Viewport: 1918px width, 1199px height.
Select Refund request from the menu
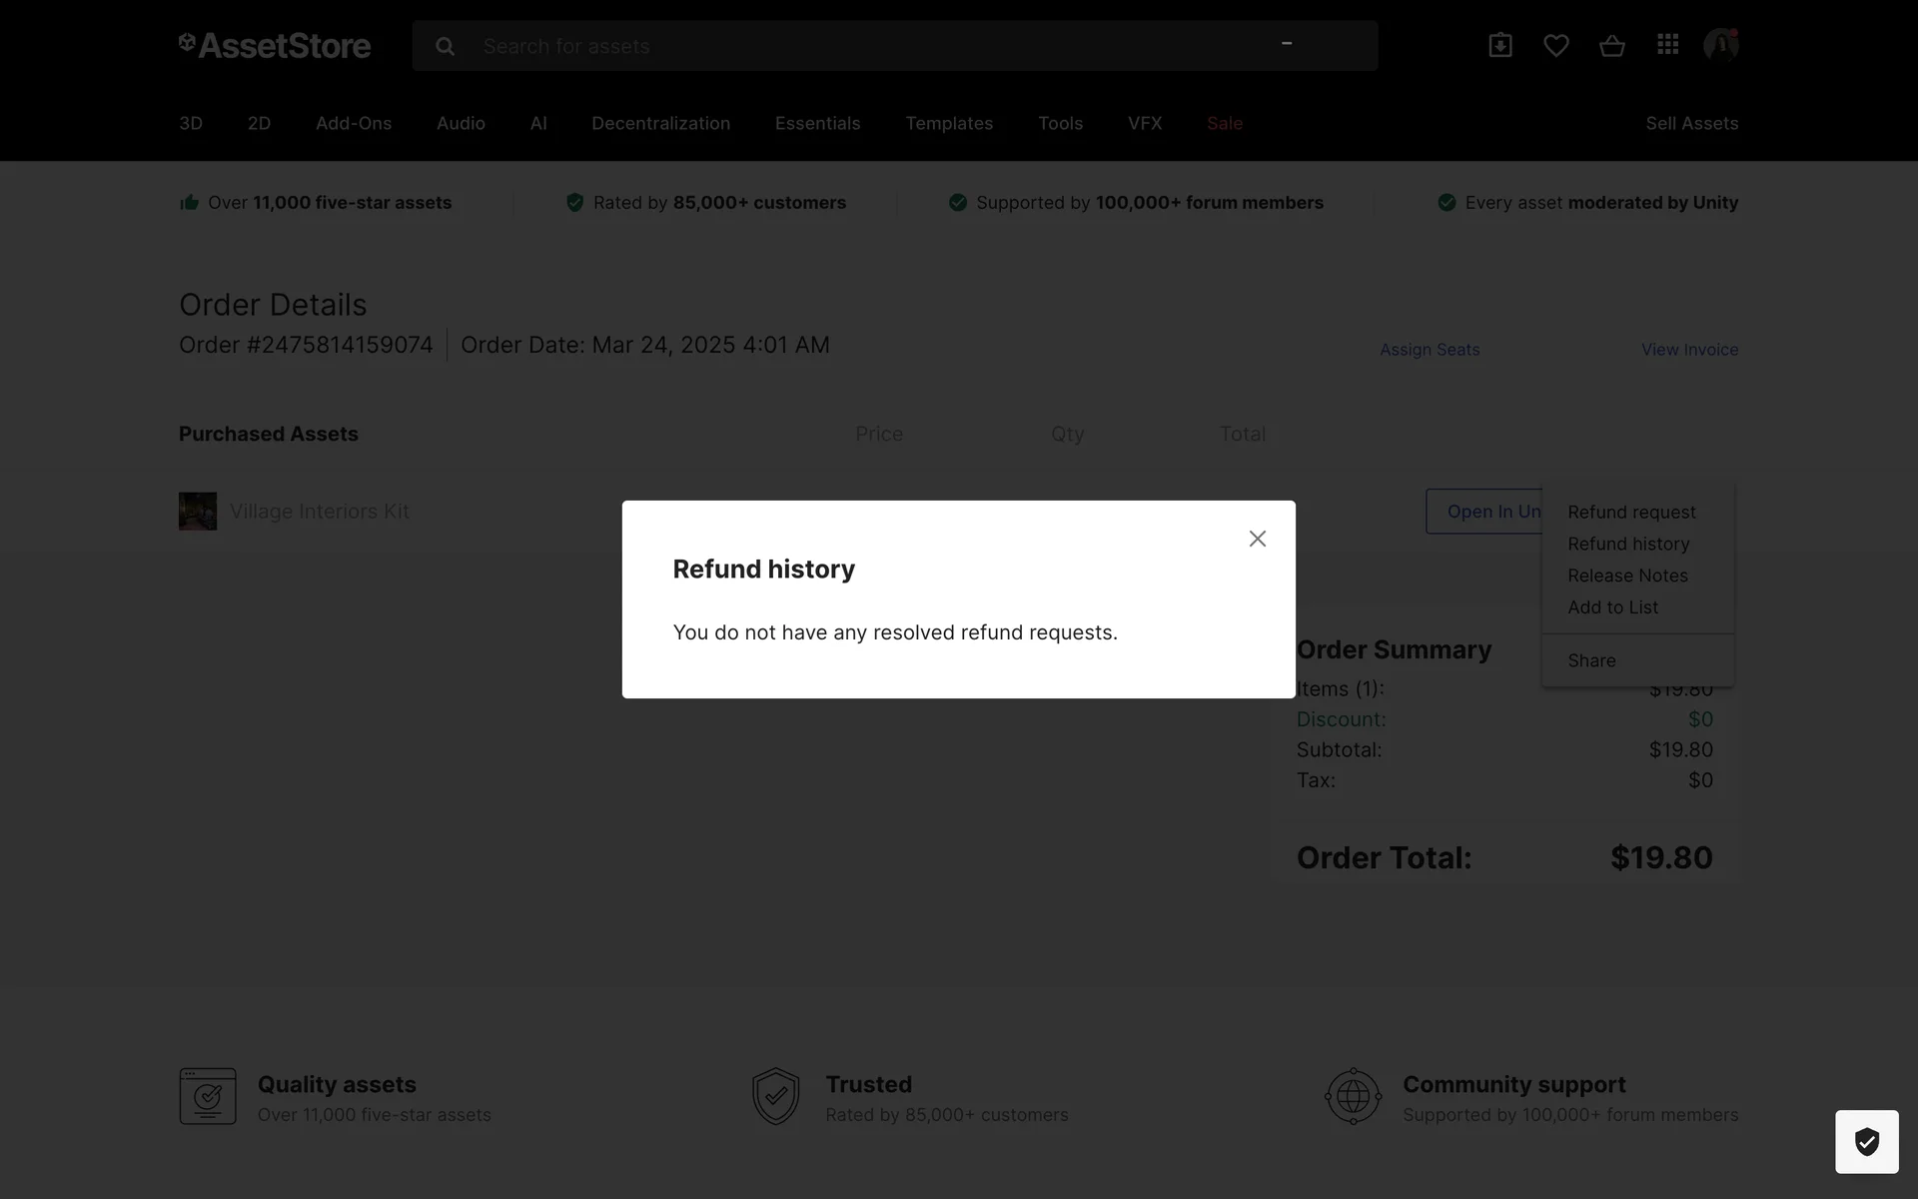(x=1631, y=512)
